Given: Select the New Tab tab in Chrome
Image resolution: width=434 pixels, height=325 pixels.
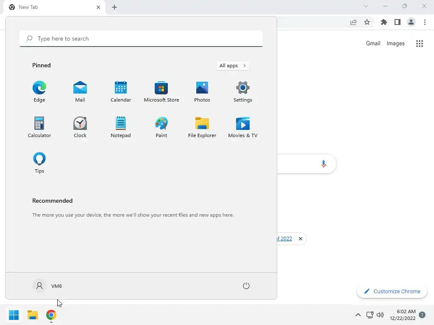Looking at the screenshot, I should click(x=54, y=7).
